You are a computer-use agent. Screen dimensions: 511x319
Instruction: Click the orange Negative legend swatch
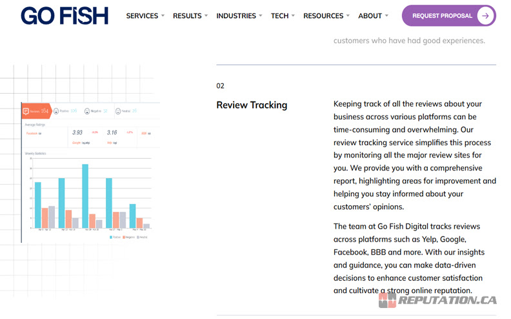(126, 238)
